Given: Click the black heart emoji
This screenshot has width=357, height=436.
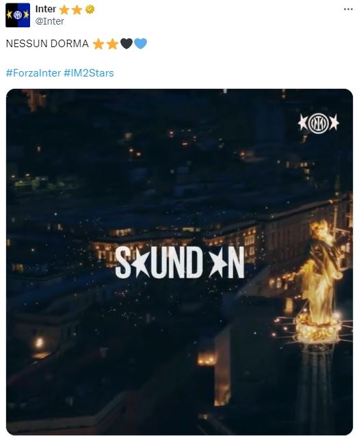Looking at the screenshot, I should 127,44.
